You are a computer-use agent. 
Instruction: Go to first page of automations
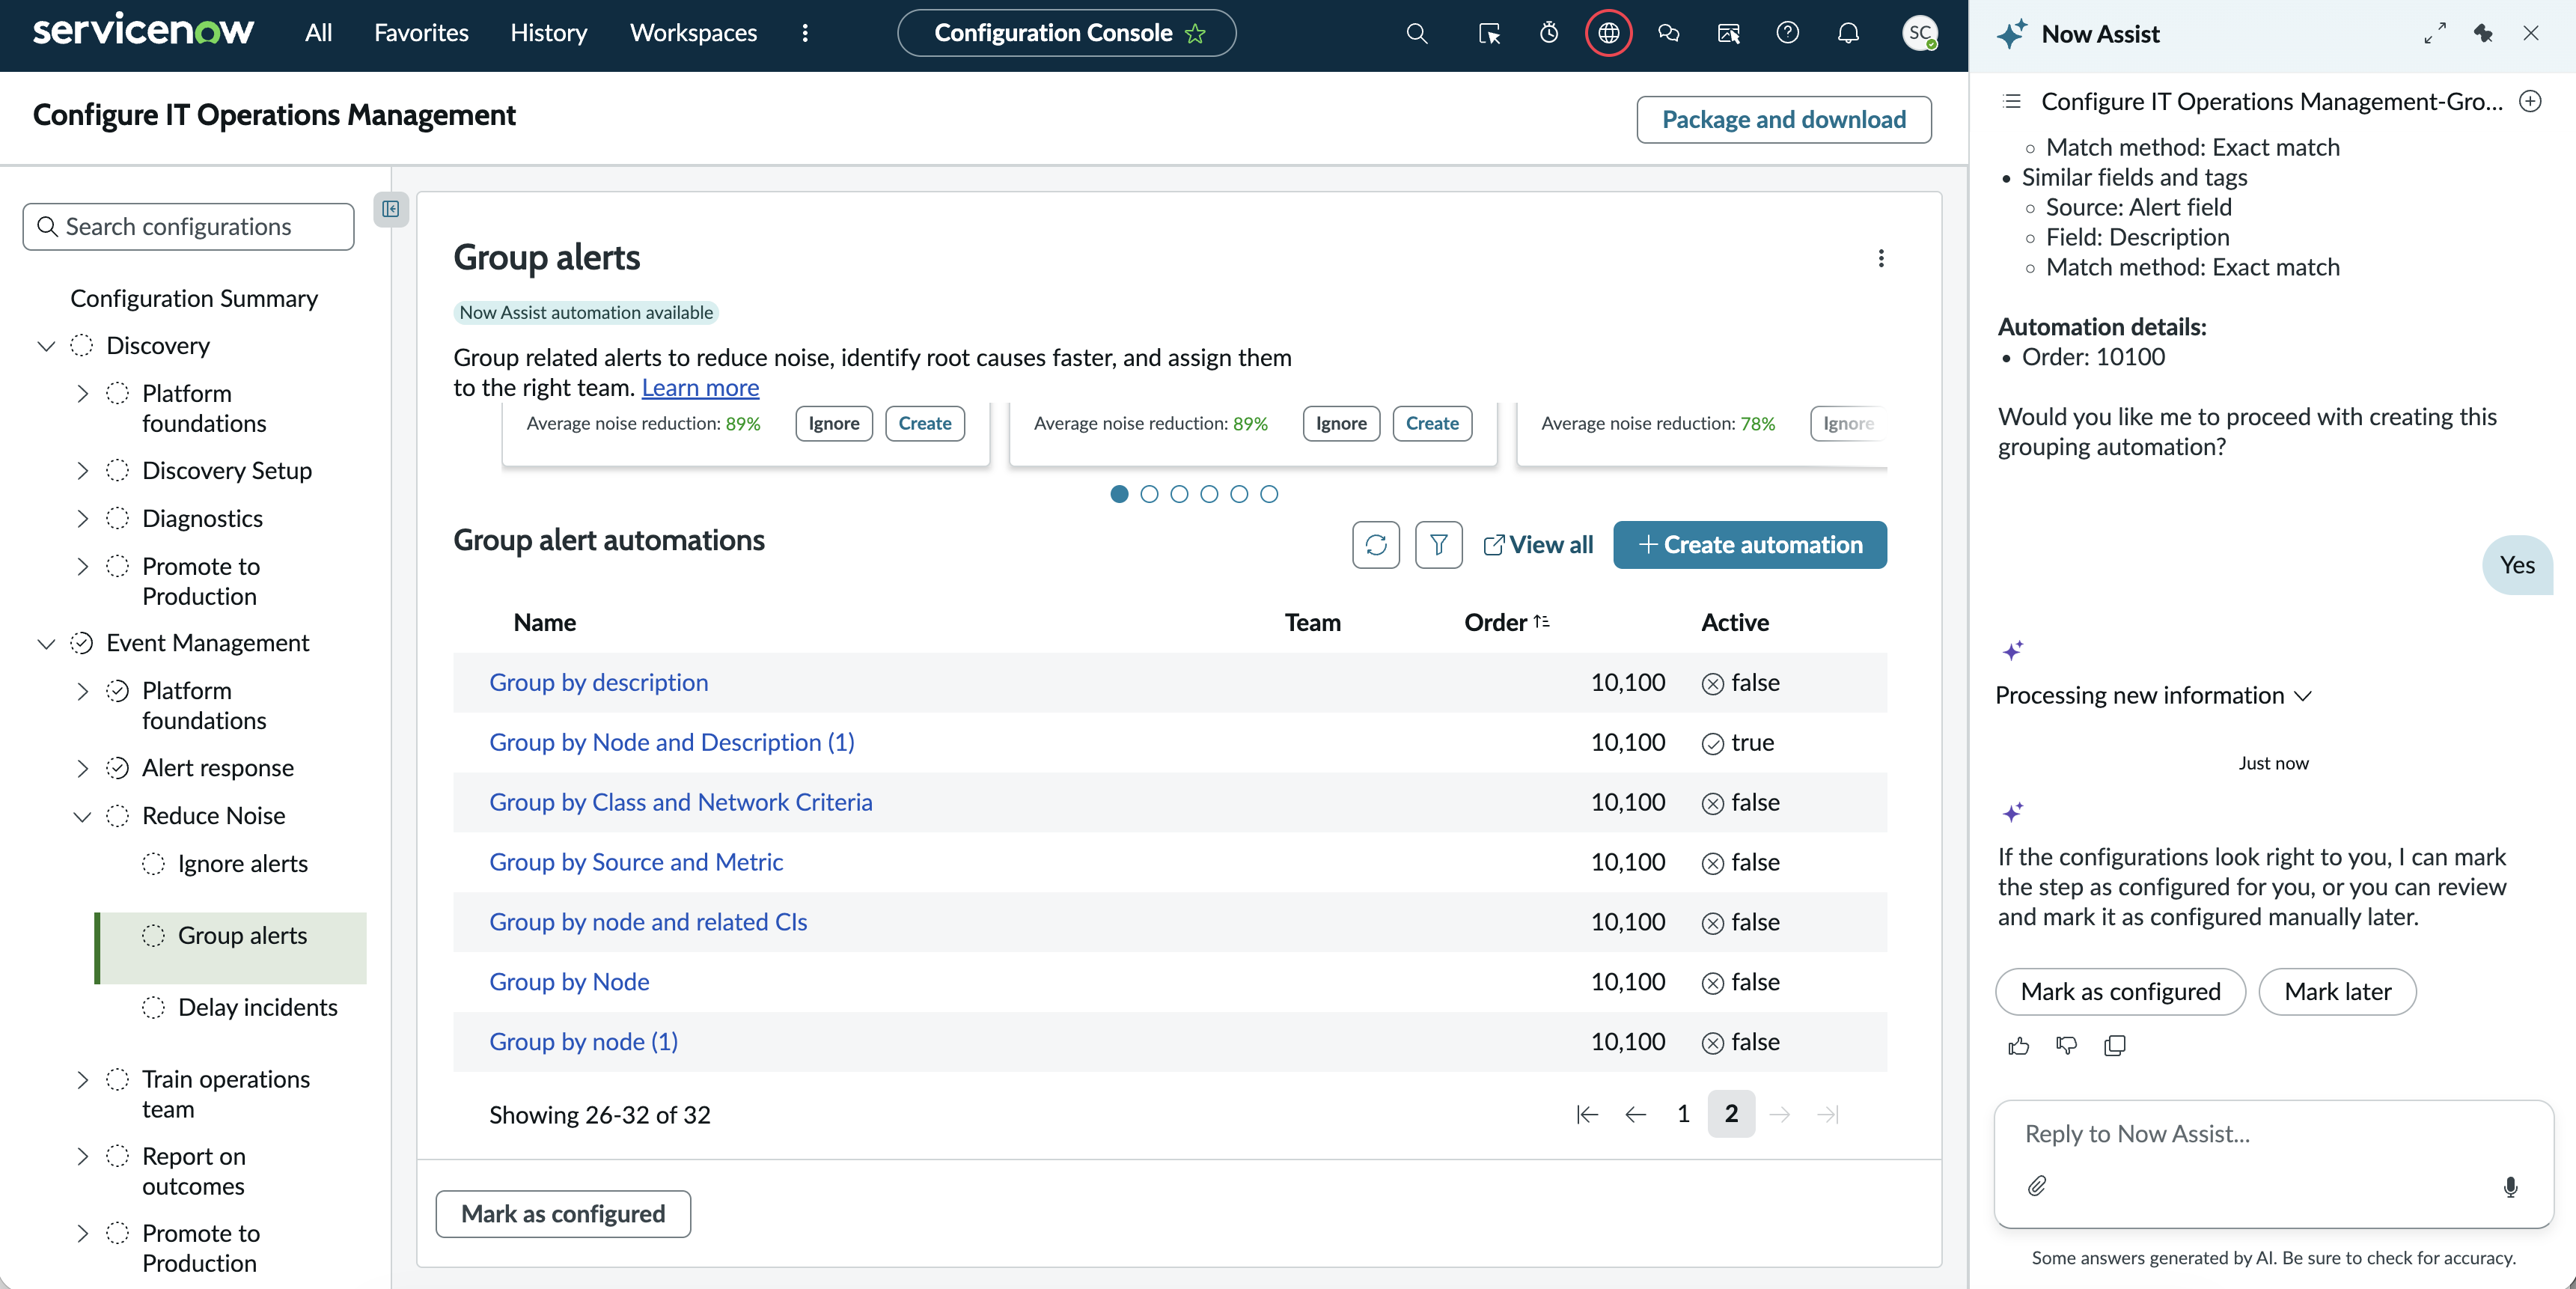pyautogui.click(x=1587, y=1114)
